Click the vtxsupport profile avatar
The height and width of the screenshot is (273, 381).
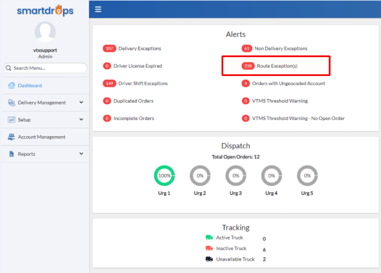45,32
